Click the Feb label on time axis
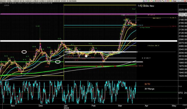 coord(93,106)
